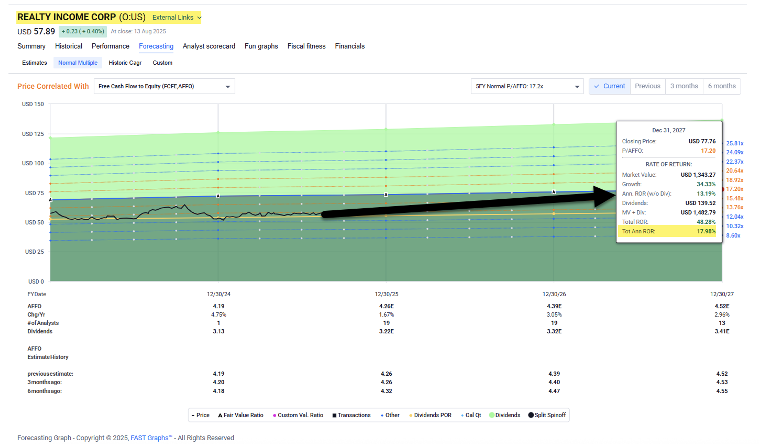Click the 12/30/27 FYDate label
This screenshot has width=759, height=444.
point(722,294)
